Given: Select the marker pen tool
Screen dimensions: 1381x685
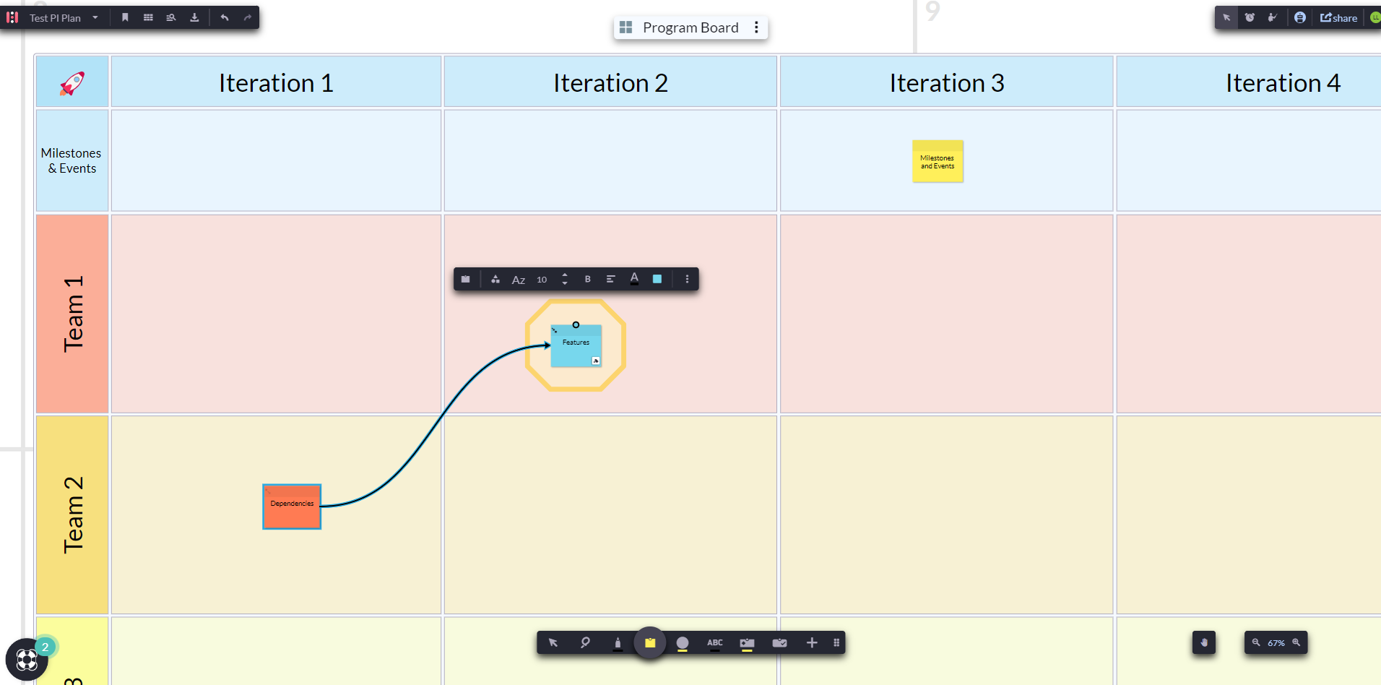Looking at the screenshot, I should (x=618, y=643).
